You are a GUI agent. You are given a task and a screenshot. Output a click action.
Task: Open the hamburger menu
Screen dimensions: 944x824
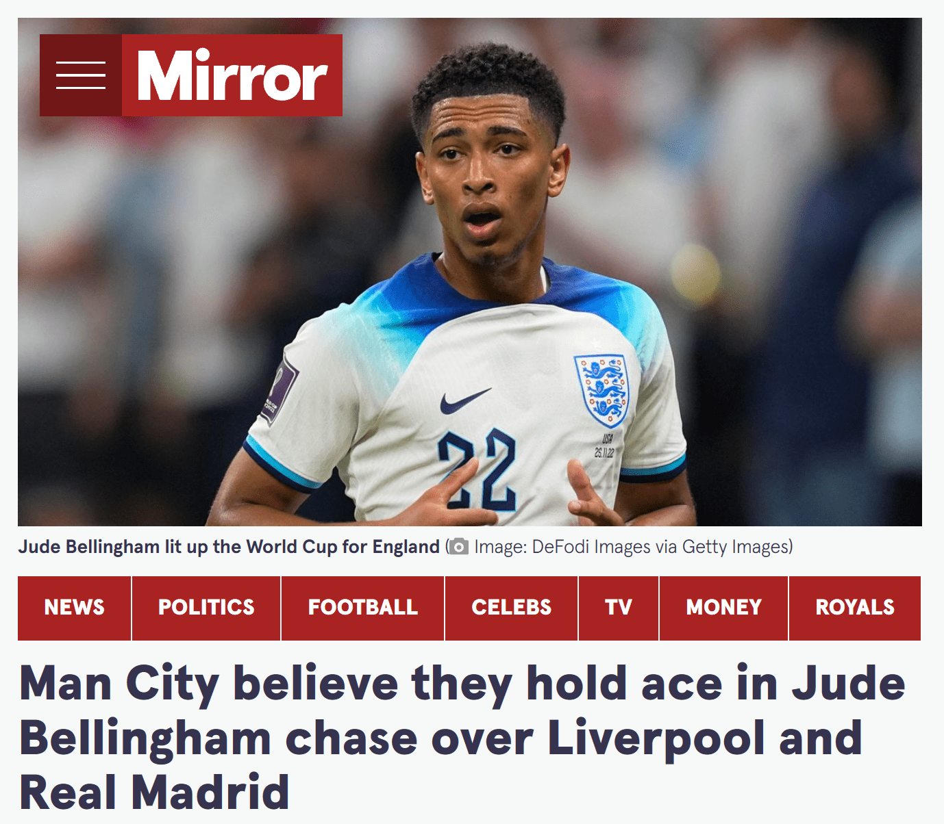pos(81,75)
